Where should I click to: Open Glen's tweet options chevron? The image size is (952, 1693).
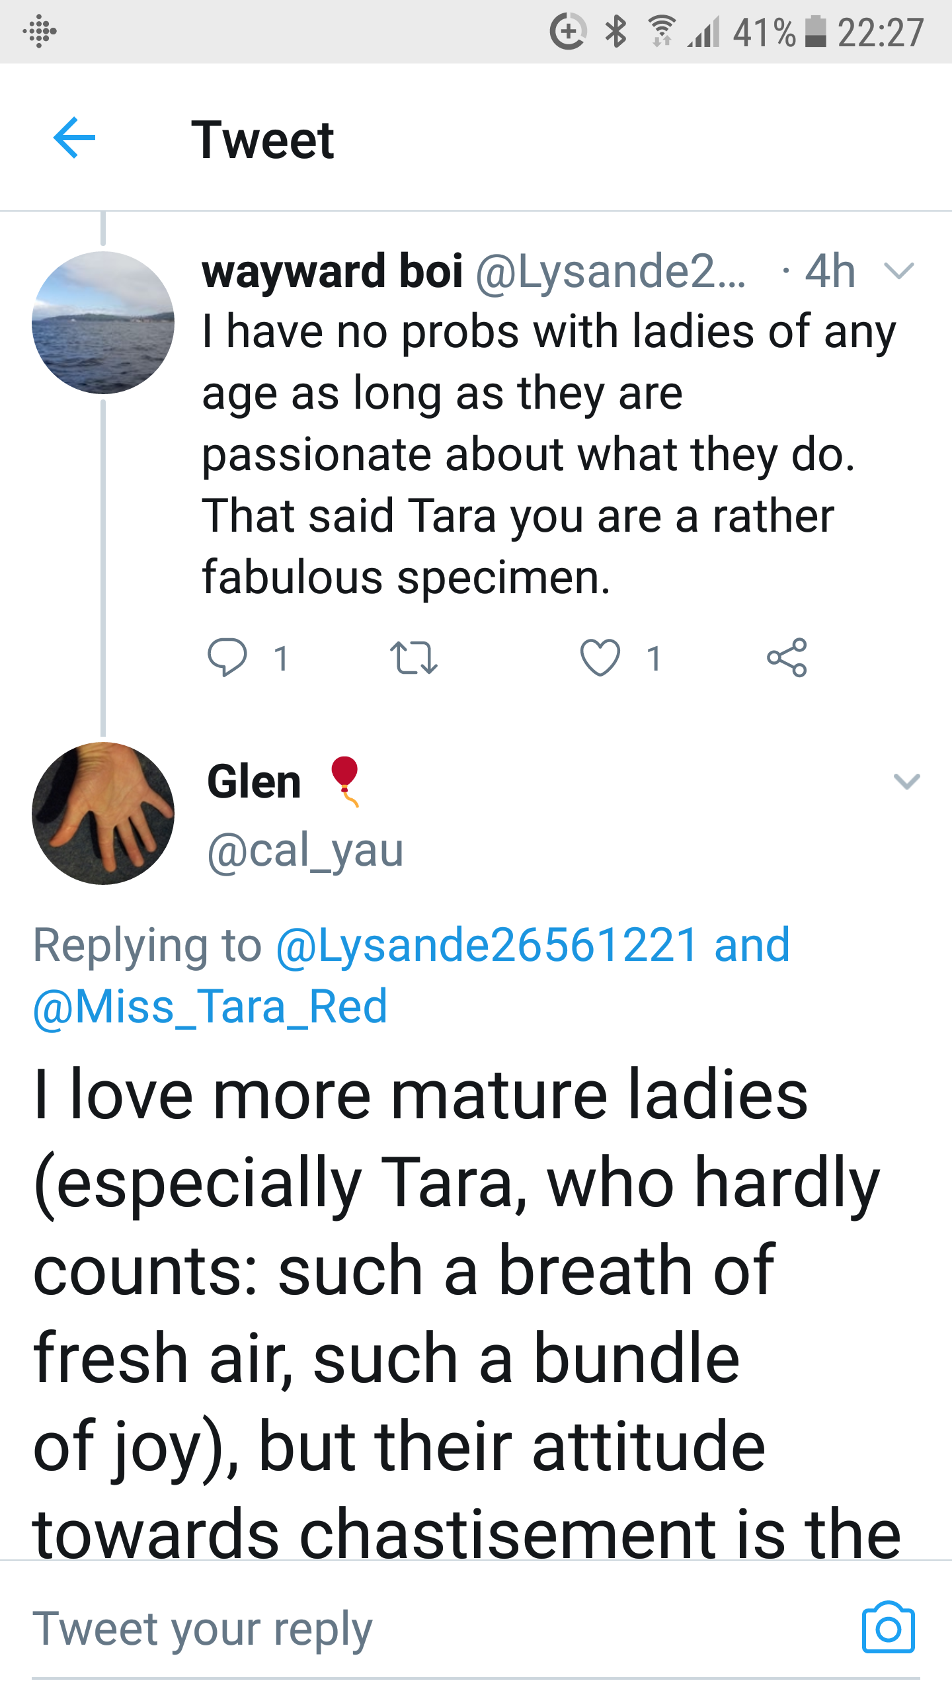906,782
